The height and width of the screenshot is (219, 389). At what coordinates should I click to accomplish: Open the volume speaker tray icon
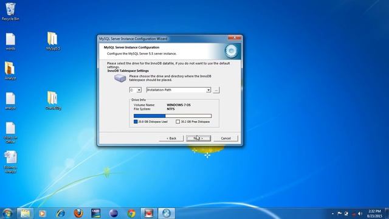click(360, 214)
